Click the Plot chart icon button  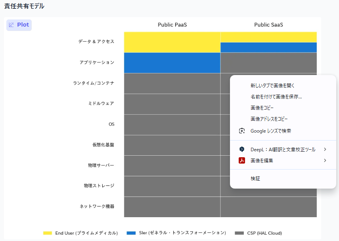(19, 25)
